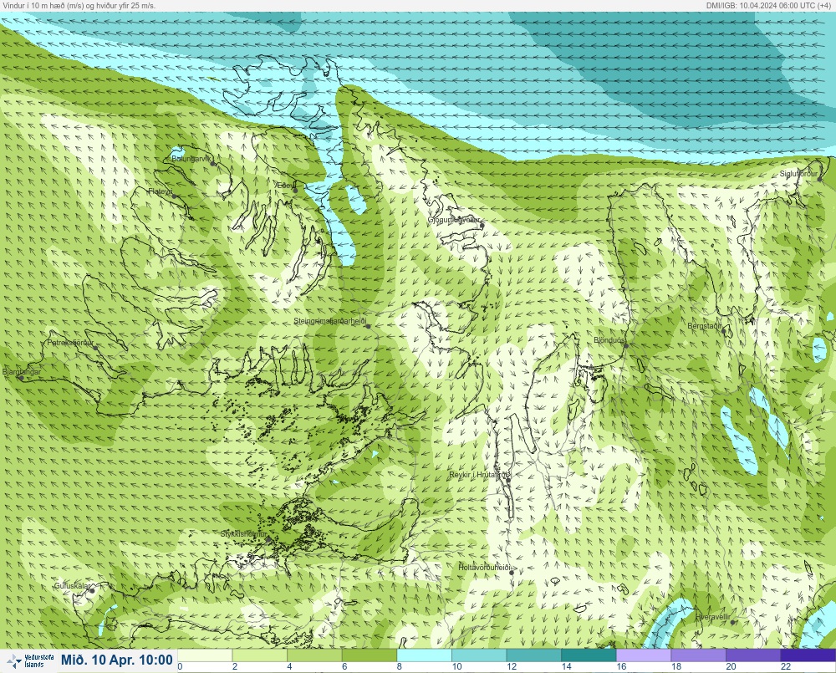Select the 4–6 m/s green legend swatch
The image size is (836, 673).
point(314,655)
